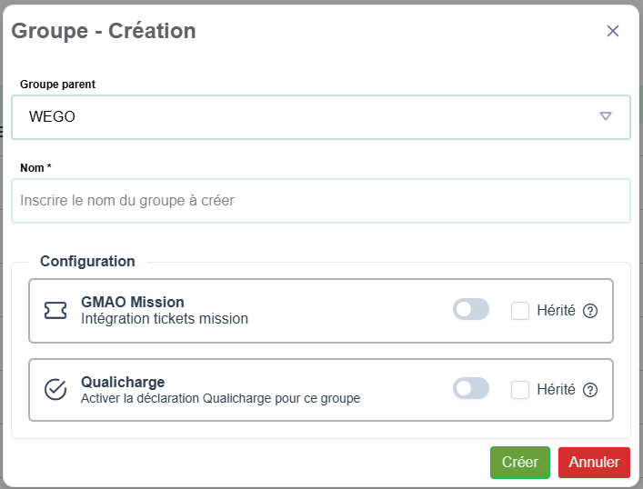Enable the GMAO Mission toggle switch
Screen dimensions: 643x489
tap(471, 310)
